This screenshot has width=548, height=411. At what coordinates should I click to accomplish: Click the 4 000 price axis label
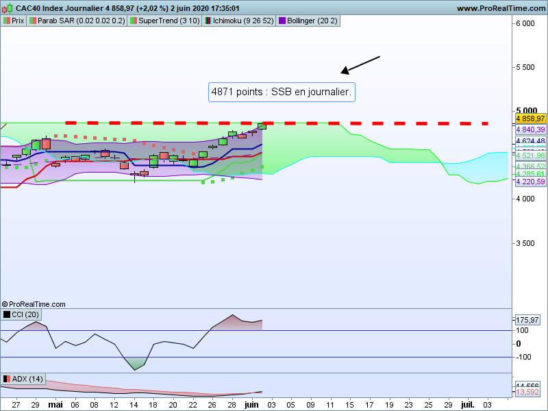pyautogui.click(x=525, y=199)
